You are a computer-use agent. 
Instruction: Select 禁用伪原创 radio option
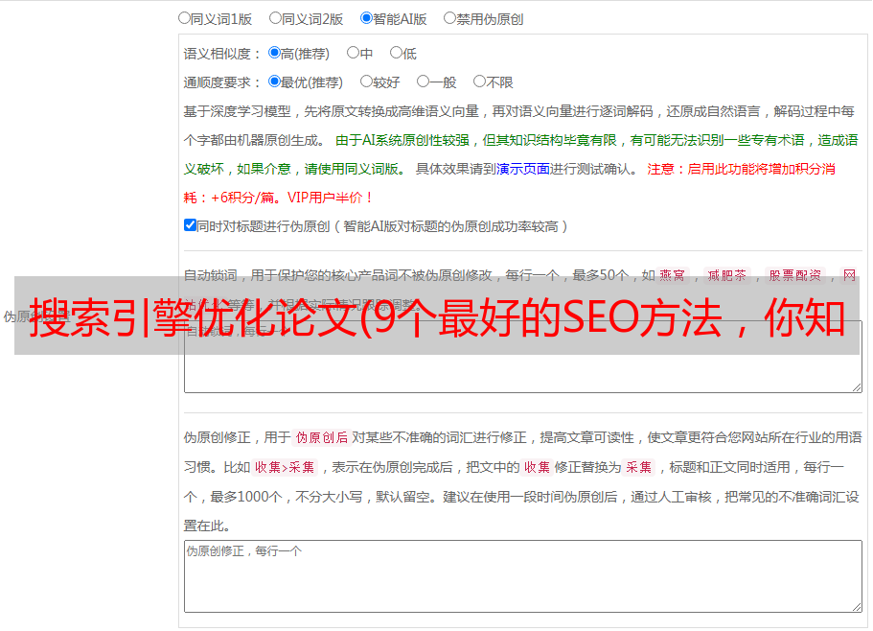coord(449,18)
